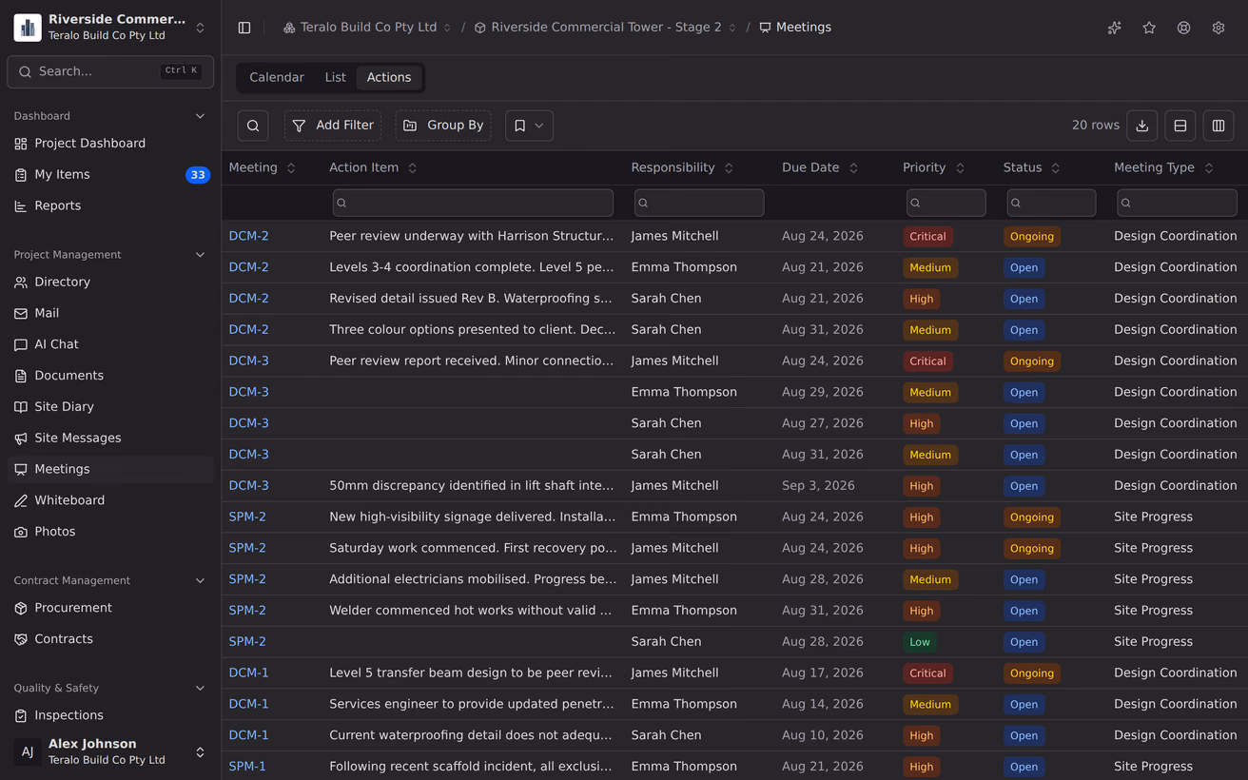Open AI Chat from sidebar
The image size is (1248, 780).
(x=110, y=344)
